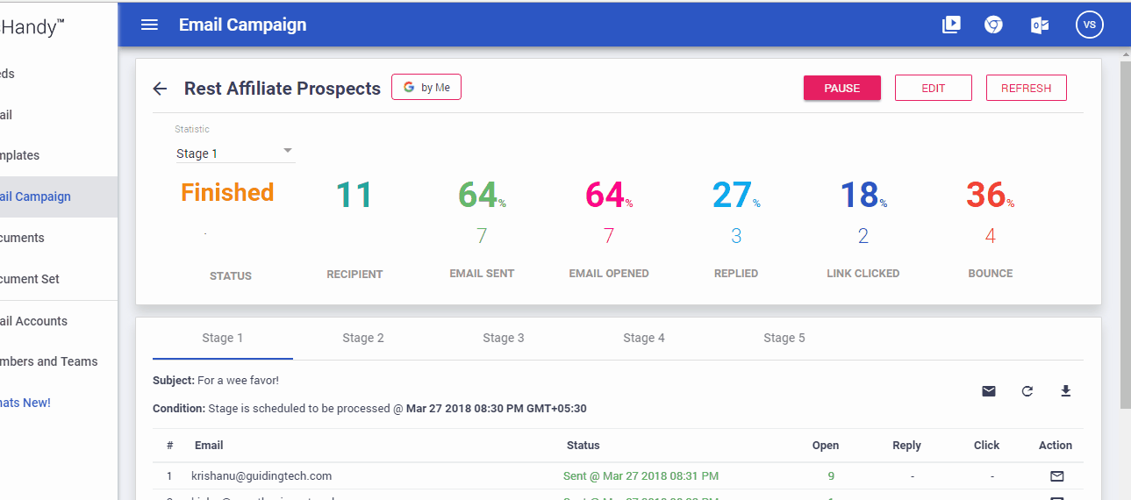Click the send email envelope icon above table

989,391
